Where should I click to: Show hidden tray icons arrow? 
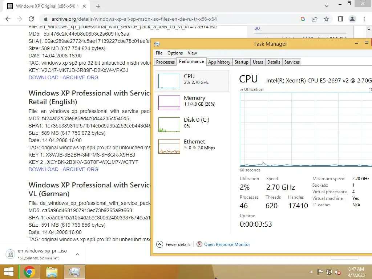[311, 272]
